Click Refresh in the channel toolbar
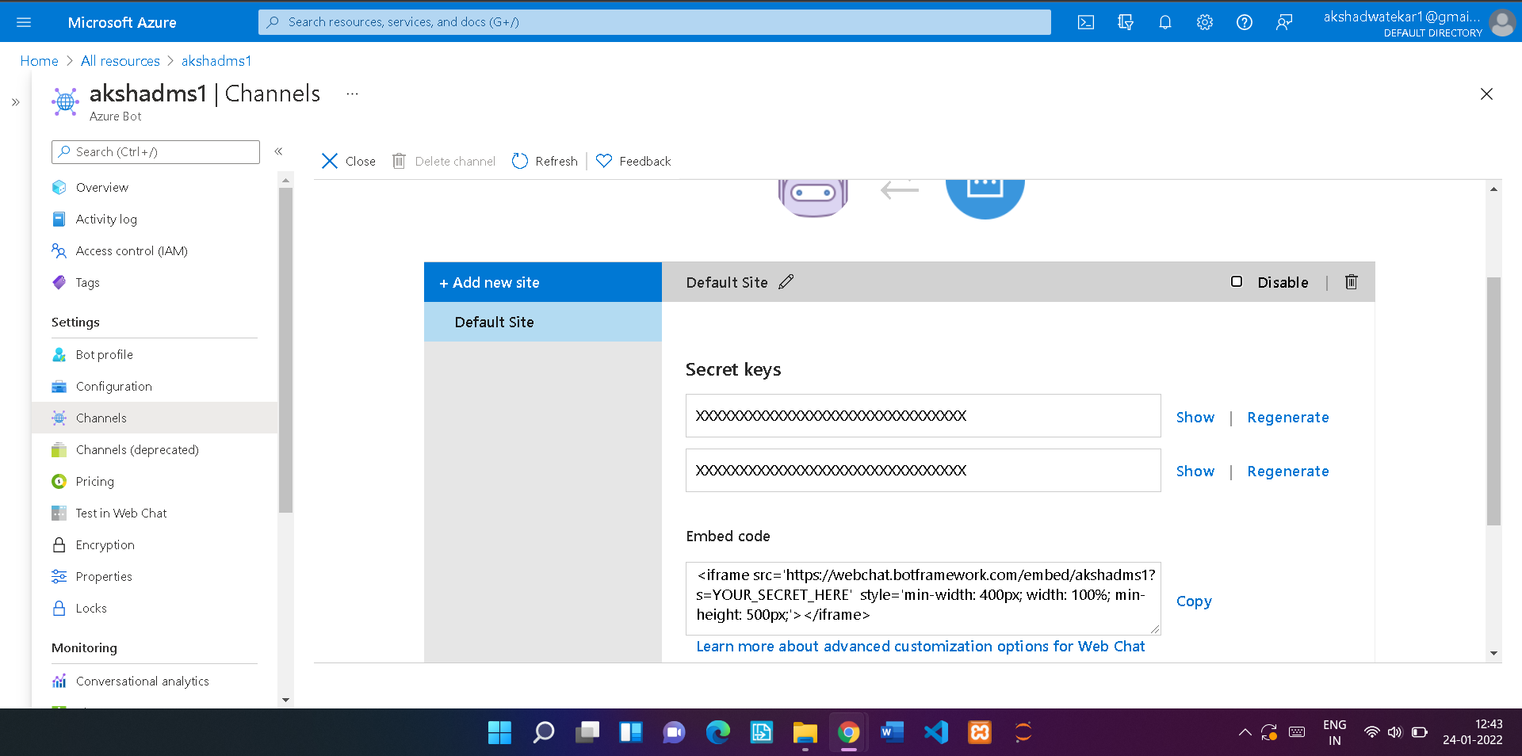The height and width of the screenshot is (756, 1522). [x=545, y=161]
